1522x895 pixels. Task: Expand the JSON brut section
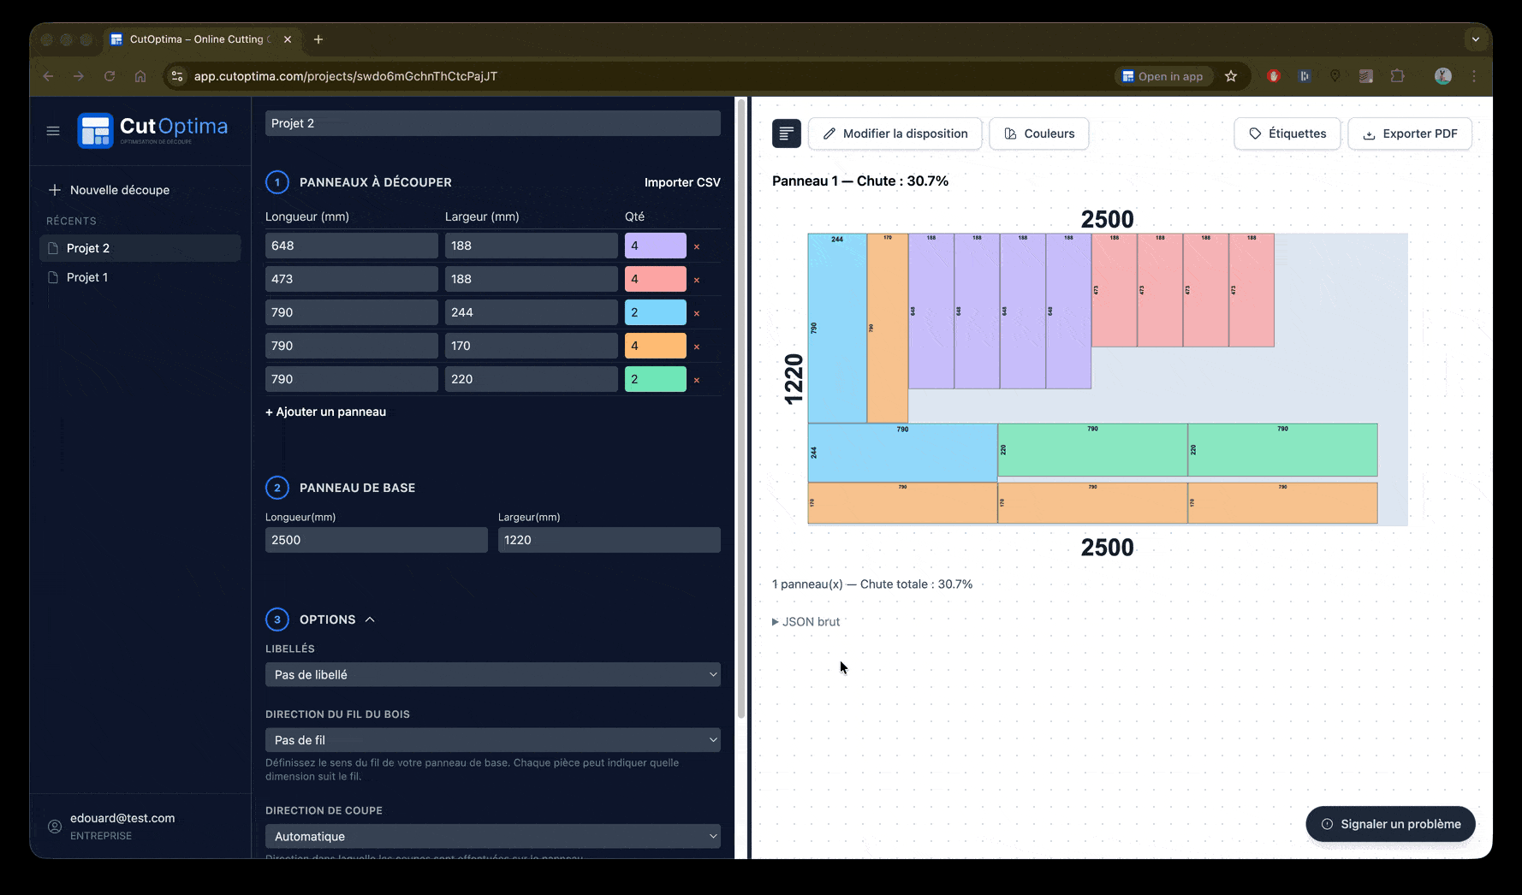tap(805, 621)
